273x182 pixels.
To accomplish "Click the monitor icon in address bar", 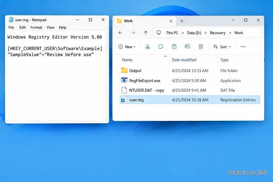I will 159,33.
